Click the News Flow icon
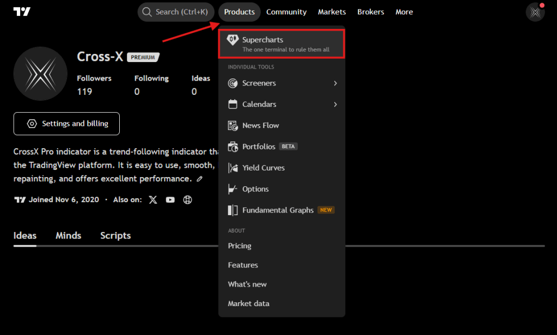Screen dimensions: 557x335 [x=232, y=125]
